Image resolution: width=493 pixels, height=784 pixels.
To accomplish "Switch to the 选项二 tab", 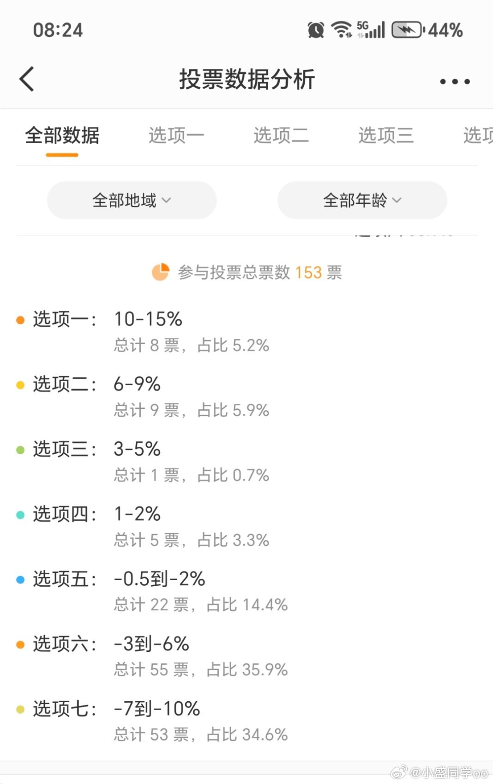I will [x=281, y=135].
